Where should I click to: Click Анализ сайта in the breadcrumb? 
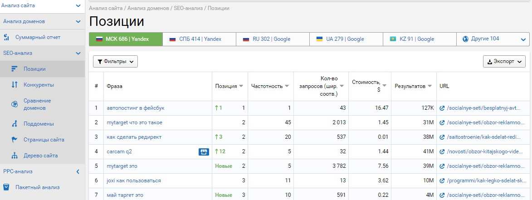tap(106, 8)
